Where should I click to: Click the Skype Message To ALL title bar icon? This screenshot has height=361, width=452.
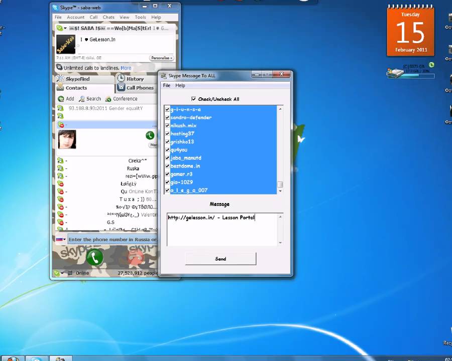tap(164, 76)
